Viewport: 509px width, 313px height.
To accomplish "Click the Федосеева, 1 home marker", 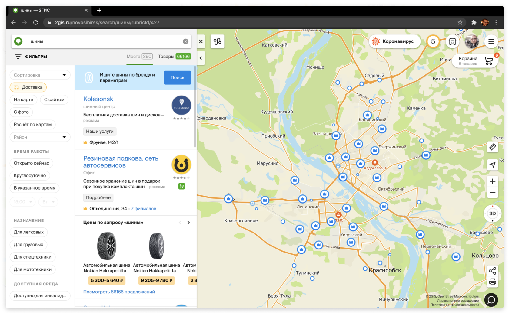I will tap(375, 163).
